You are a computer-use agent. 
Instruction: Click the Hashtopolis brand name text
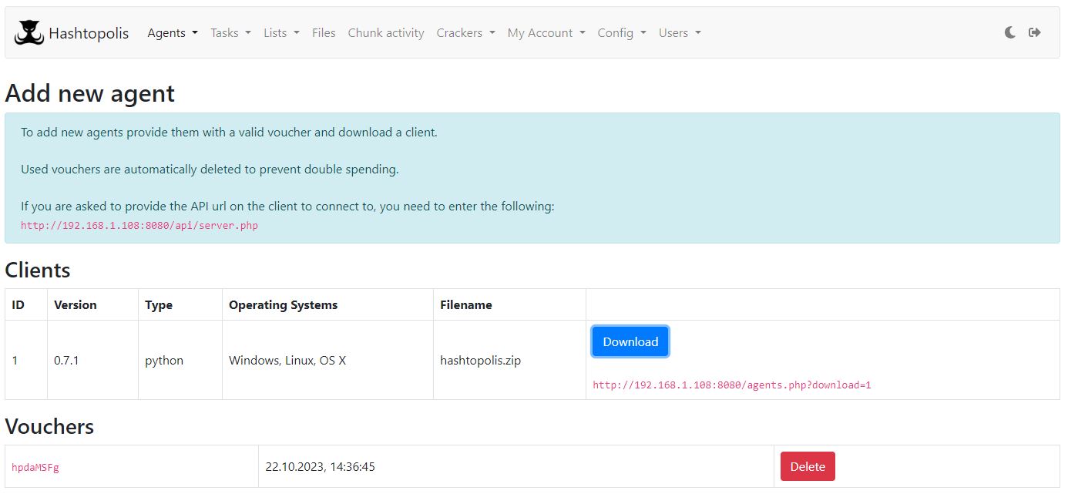(89, 33)
